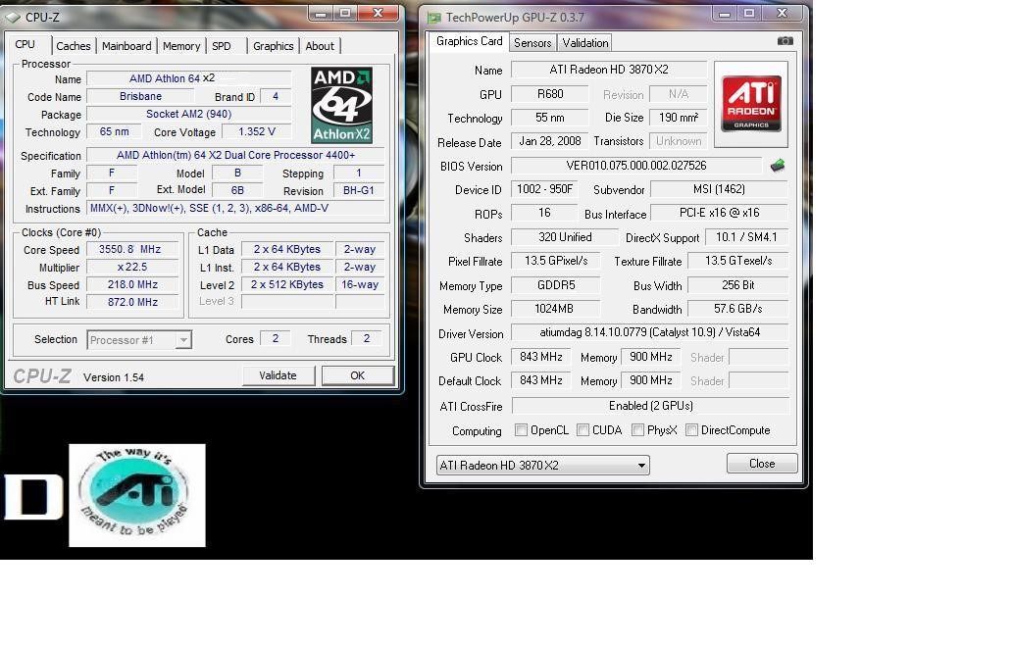
Task: Click the Release Date value Jan 28, 2008
Action: point(550,141)
